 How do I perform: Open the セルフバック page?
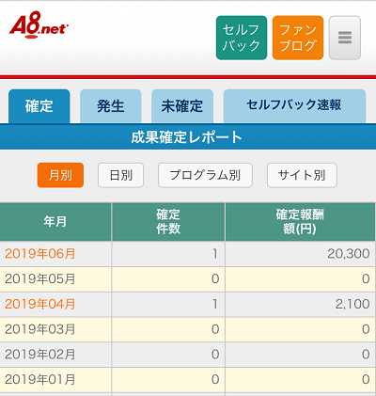(242, 38)
